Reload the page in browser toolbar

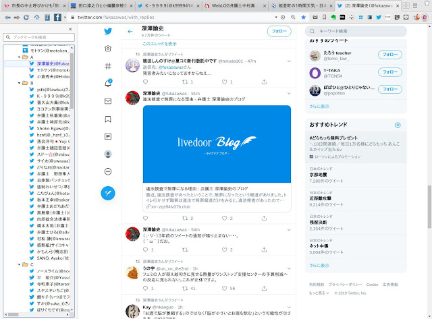click(26, 18)
